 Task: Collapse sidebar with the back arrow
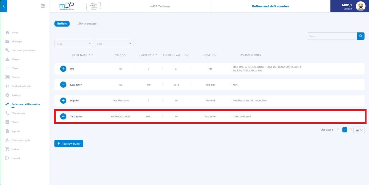(x=3, y=6)
